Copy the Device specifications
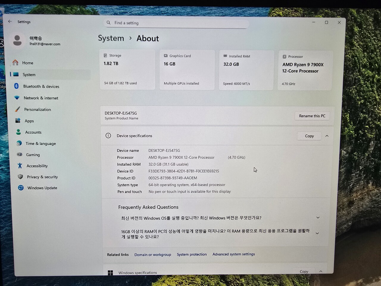The width and height of the screenshot is (381, 286). 309,136
